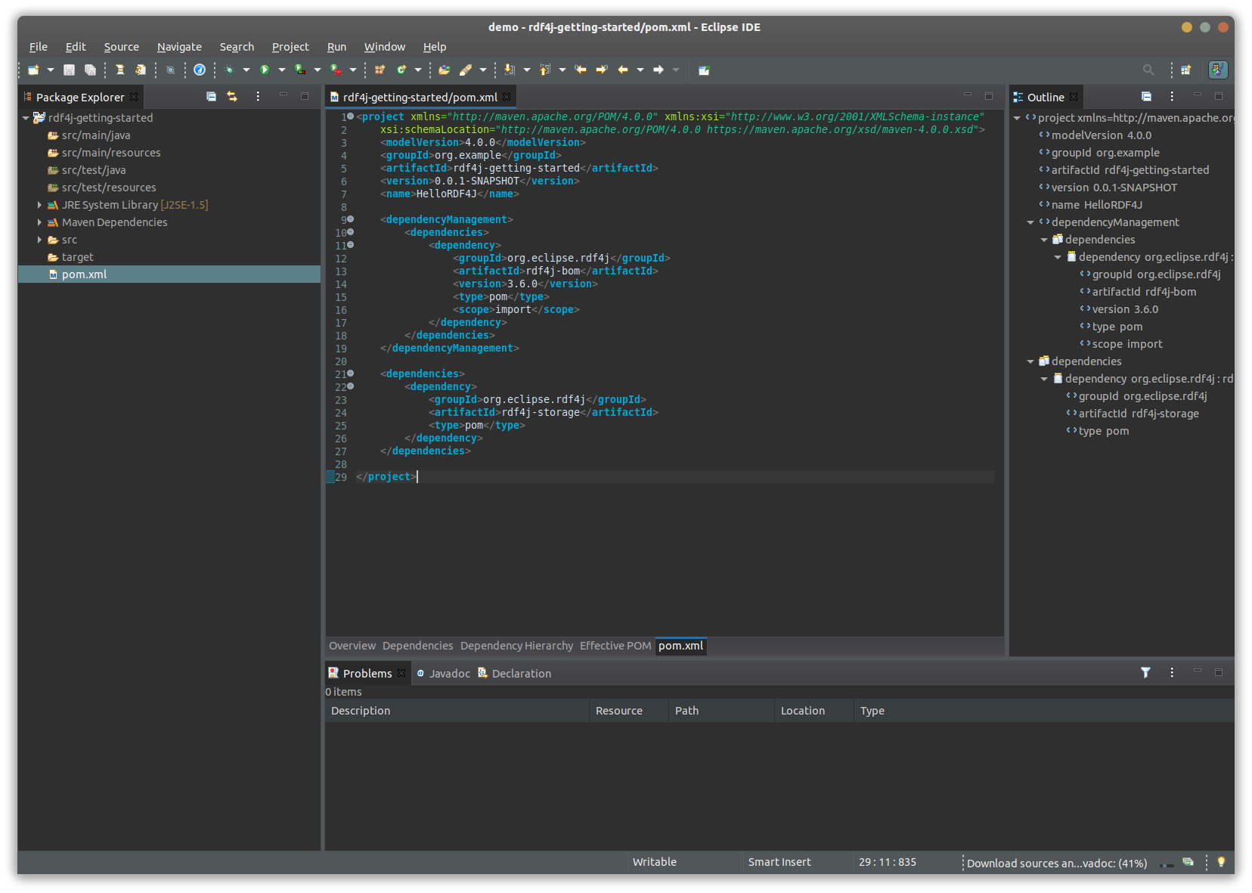Open the Problems view filter icon
1252x893 pixels.
(x=1145, y=672)
